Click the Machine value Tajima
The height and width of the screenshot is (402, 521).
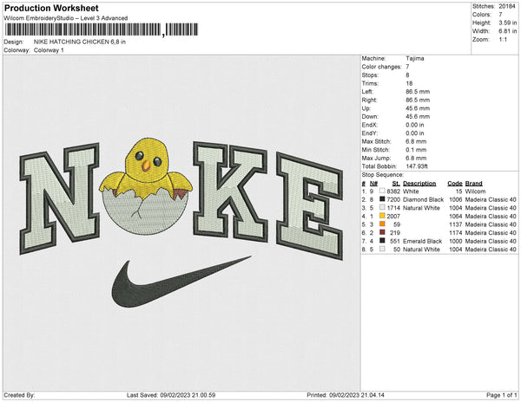tap(415, 58)
